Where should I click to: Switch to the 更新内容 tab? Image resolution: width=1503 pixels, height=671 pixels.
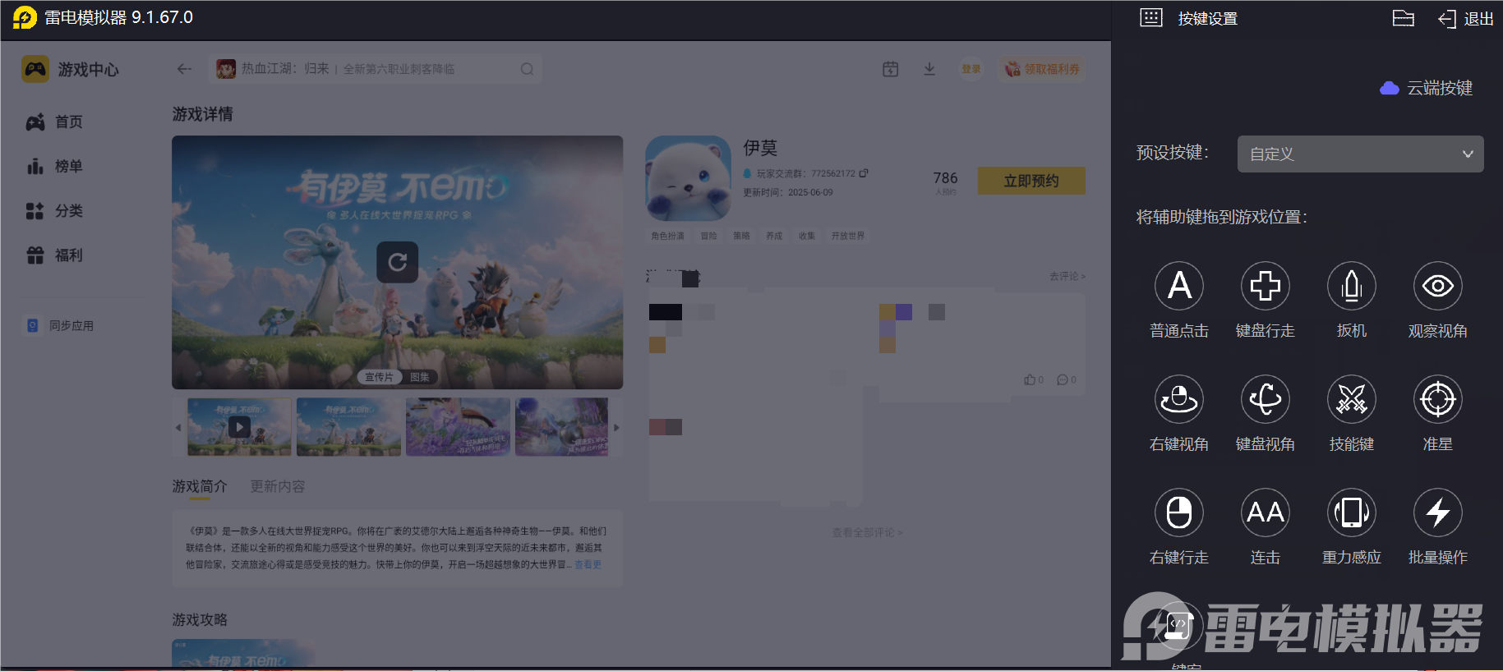(278, 487)
